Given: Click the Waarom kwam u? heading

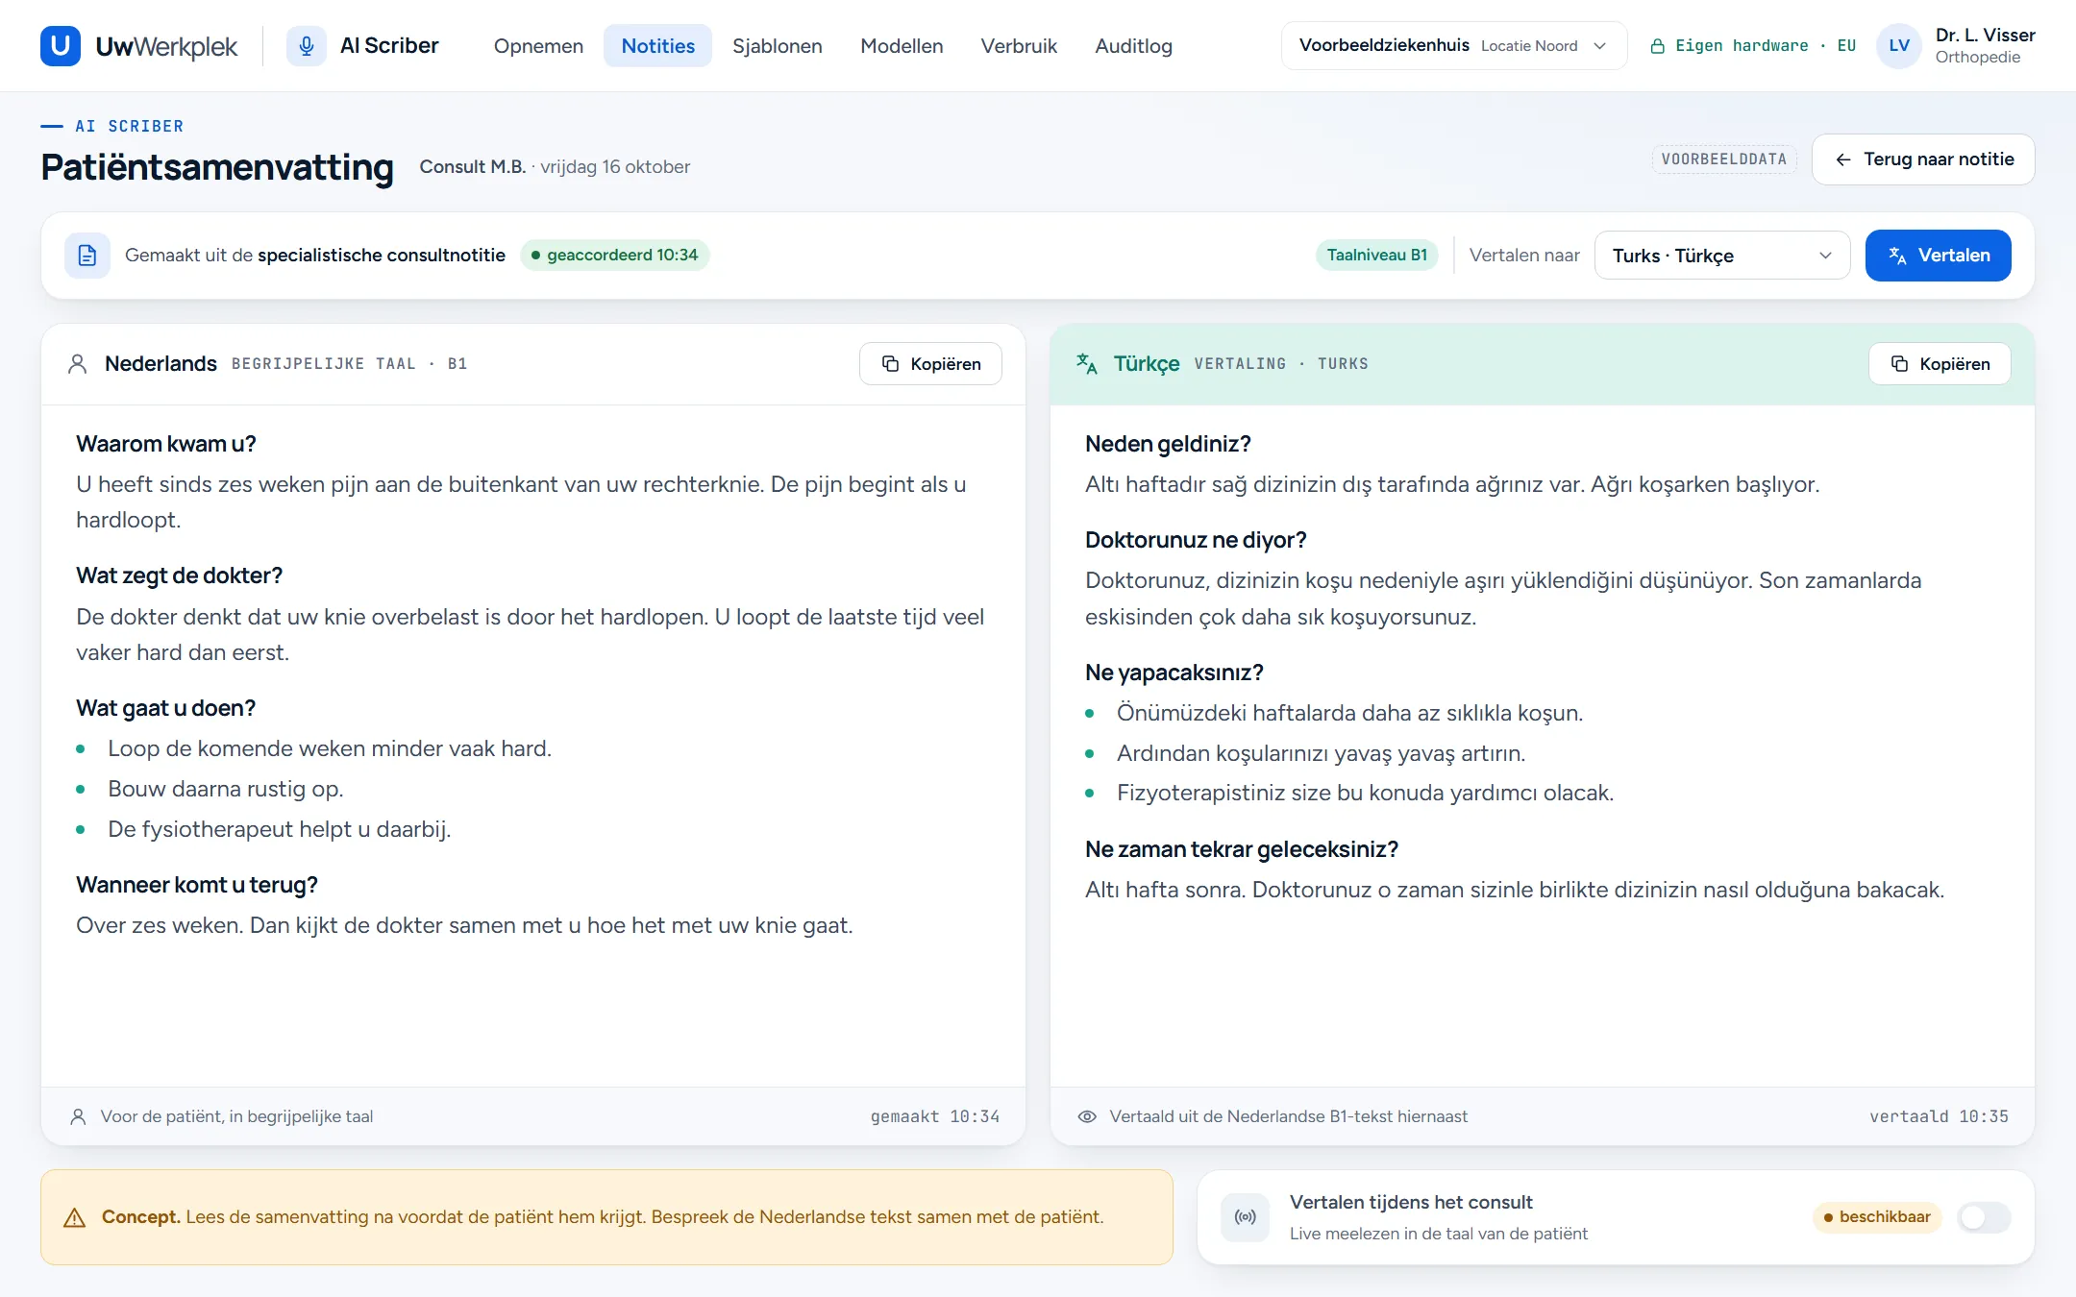Looking at the screenshot, I should click(166, 444).
